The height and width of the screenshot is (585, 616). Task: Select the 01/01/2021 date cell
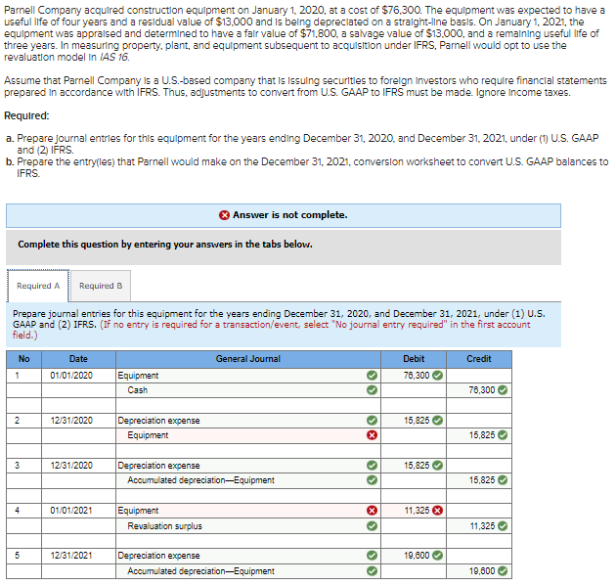click(78, 511)
